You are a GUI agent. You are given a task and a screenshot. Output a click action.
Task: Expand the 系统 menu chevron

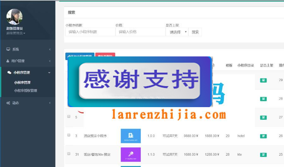point(50,49)
